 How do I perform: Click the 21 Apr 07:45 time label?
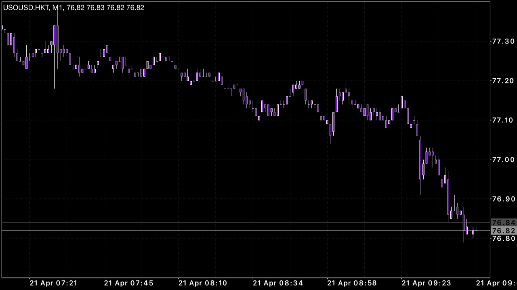[128, 283]
